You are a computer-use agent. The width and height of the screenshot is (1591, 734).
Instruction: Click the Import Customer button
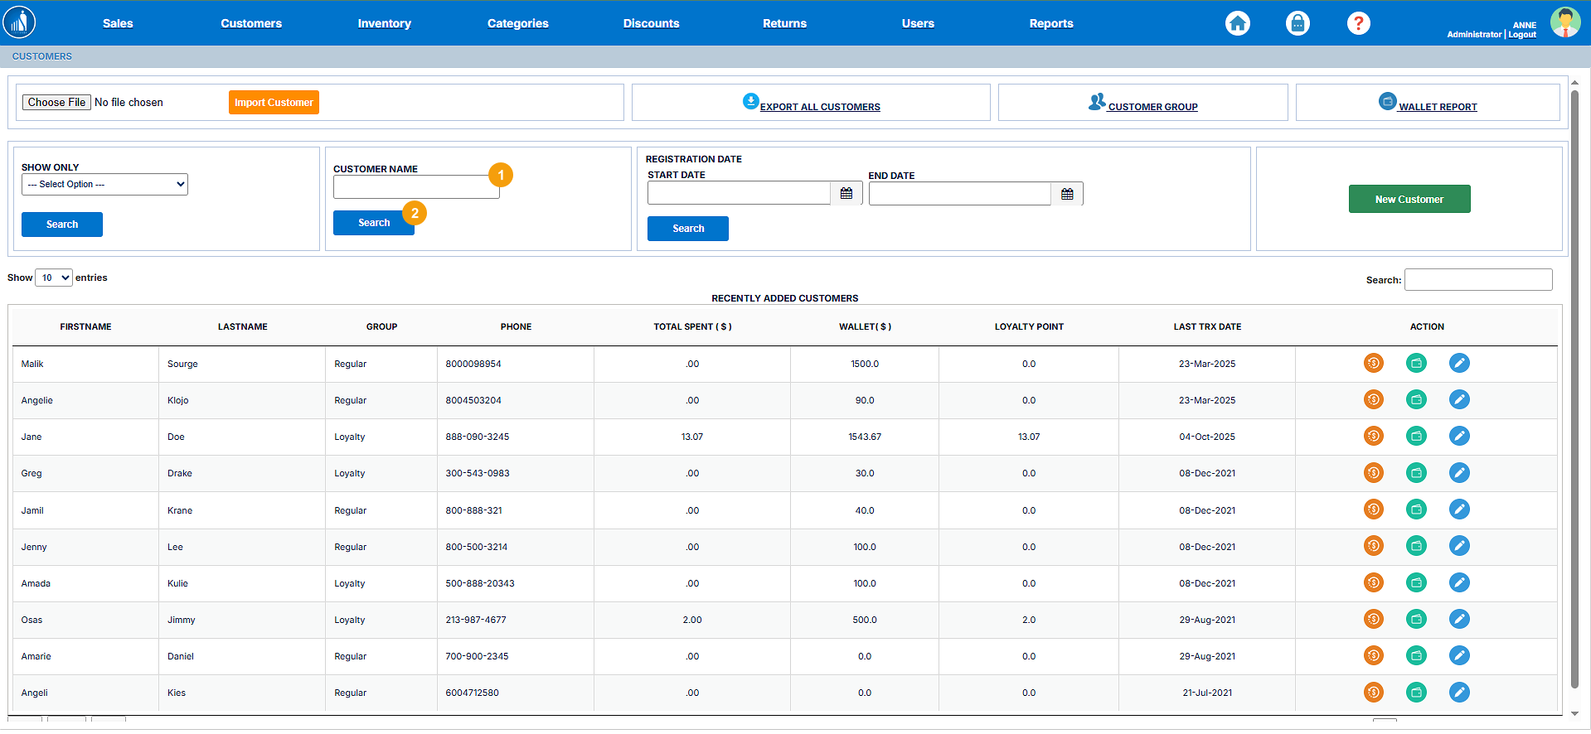coord(274,102)
